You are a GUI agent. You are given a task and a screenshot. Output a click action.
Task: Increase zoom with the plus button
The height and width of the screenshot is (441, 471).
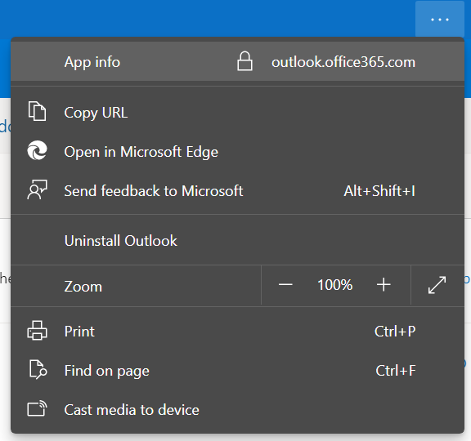[384, 284]
